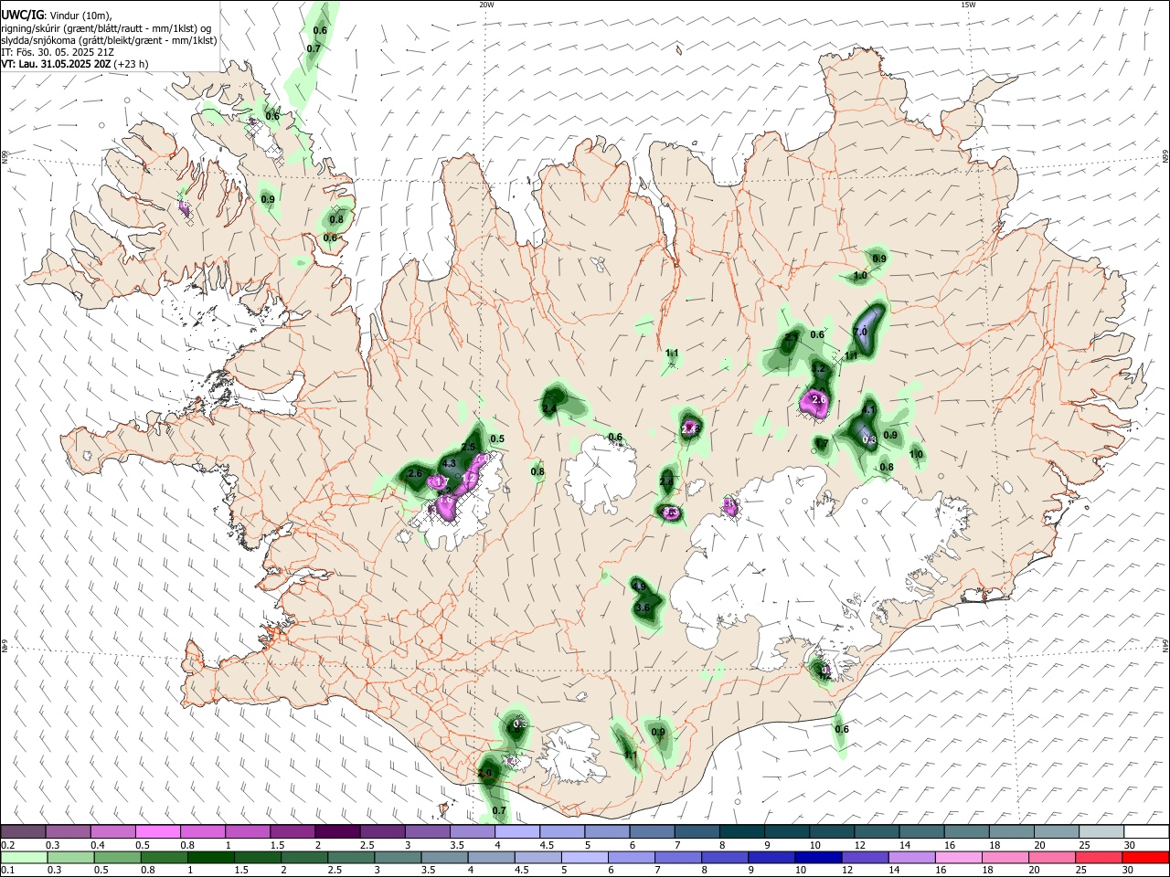The width and height of the screenshot is (1170, 877).
Task: Click the IT: Fös. 30. 05. 2025 21Z line
Action: (x=58, y=52)
